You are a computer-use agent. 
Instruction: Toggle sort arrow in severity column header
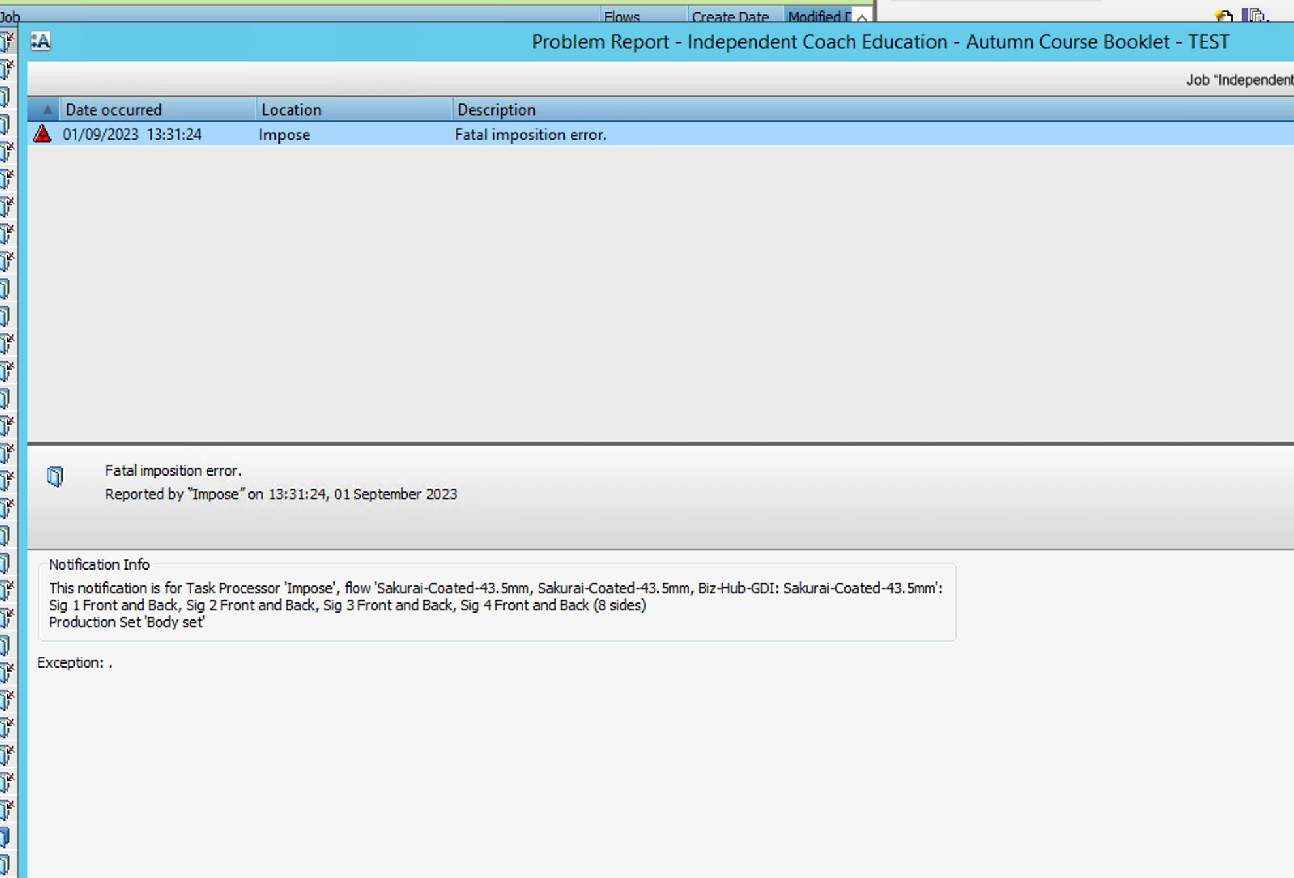46,109
